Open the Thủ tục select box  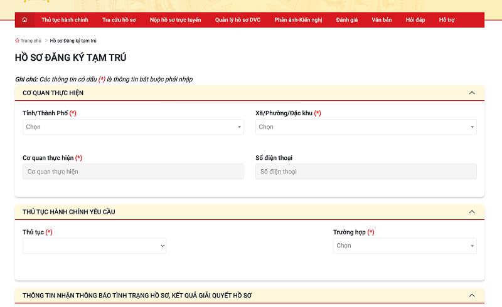pyautogui.click(x=94, y=246)
